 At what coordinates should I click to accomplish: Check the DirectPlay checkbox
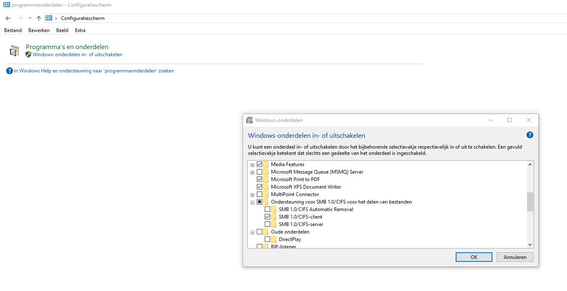click(x=268, y=239)
